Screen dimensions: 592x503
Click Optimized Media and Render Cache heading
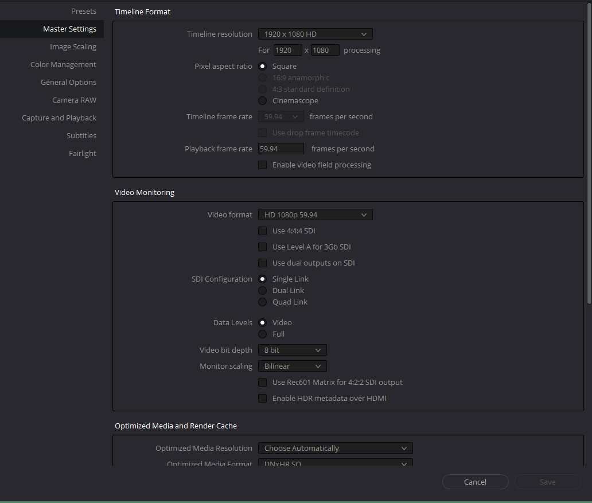pyautogui.click(x=176, y=426)
